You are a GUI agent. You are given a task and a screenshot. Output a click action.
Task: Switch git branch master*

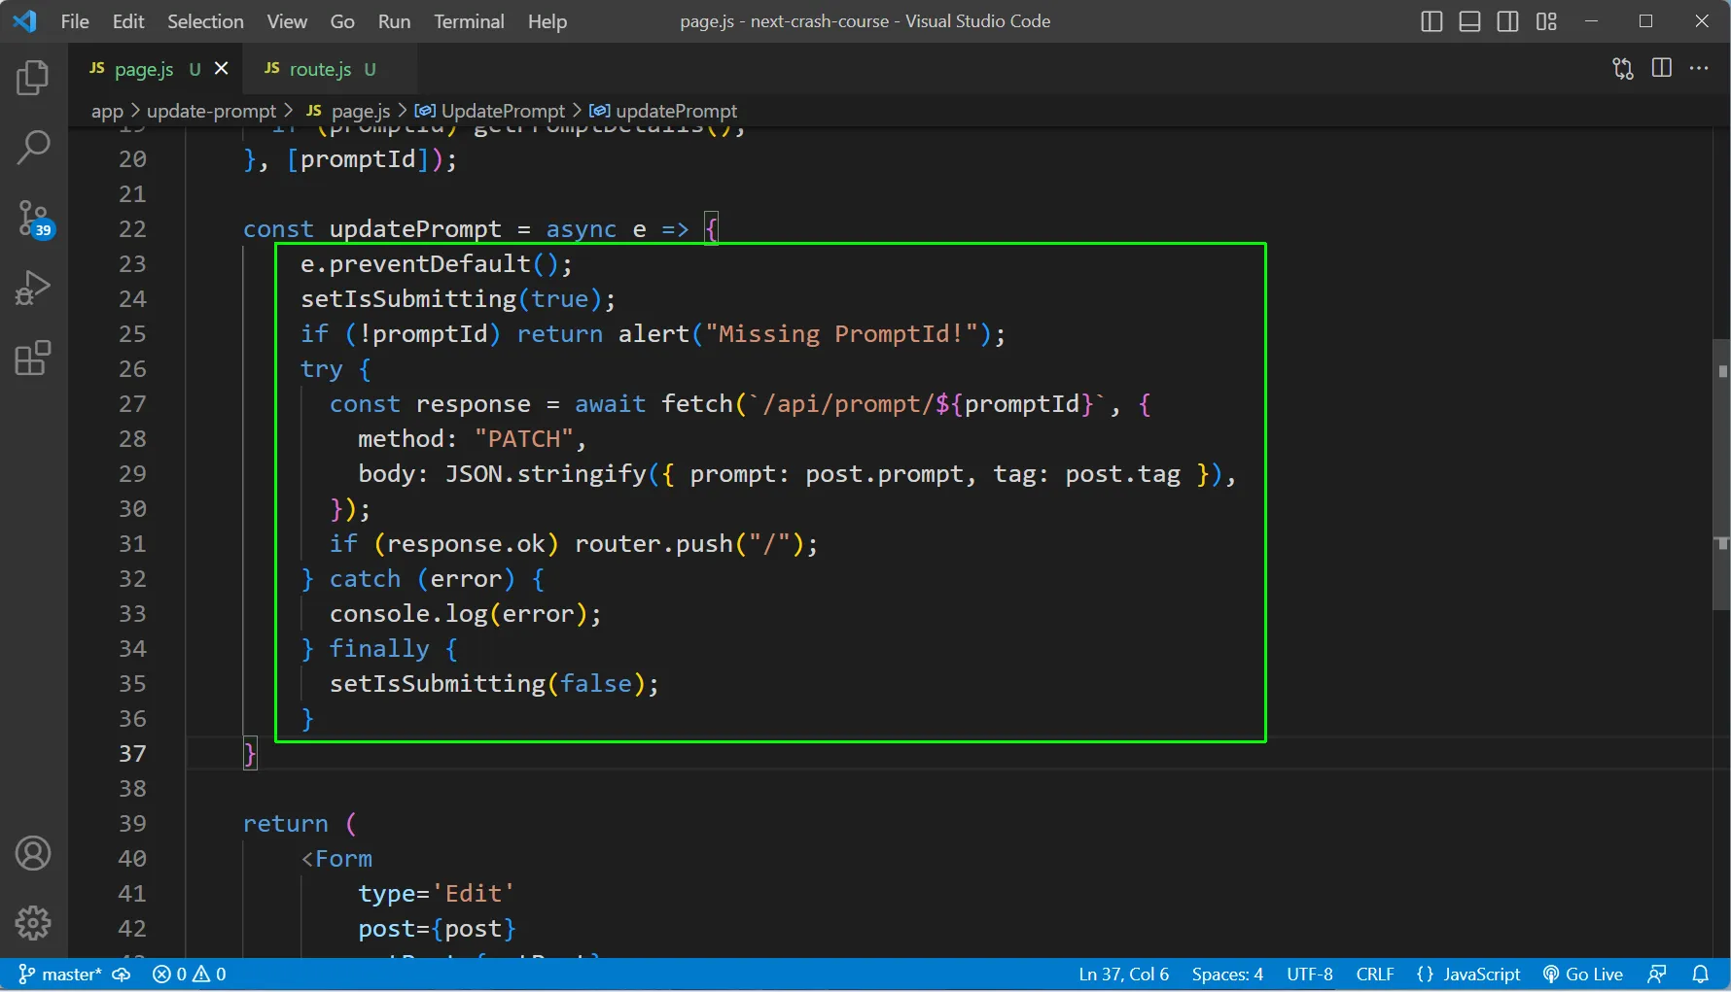(60, 975)
